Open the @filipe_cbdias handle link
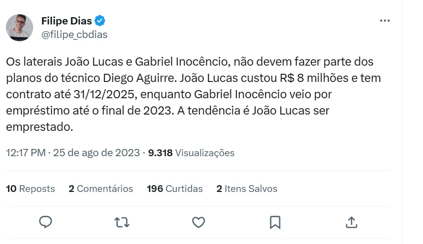 74,34
